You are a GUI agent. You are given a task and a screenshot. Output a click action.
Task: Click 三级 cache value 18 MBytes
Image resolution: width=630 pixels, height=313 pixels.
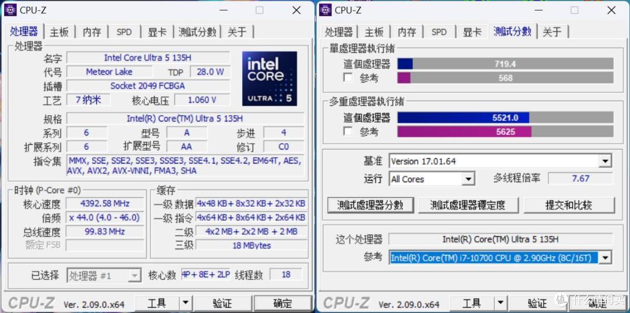[251, 246]
